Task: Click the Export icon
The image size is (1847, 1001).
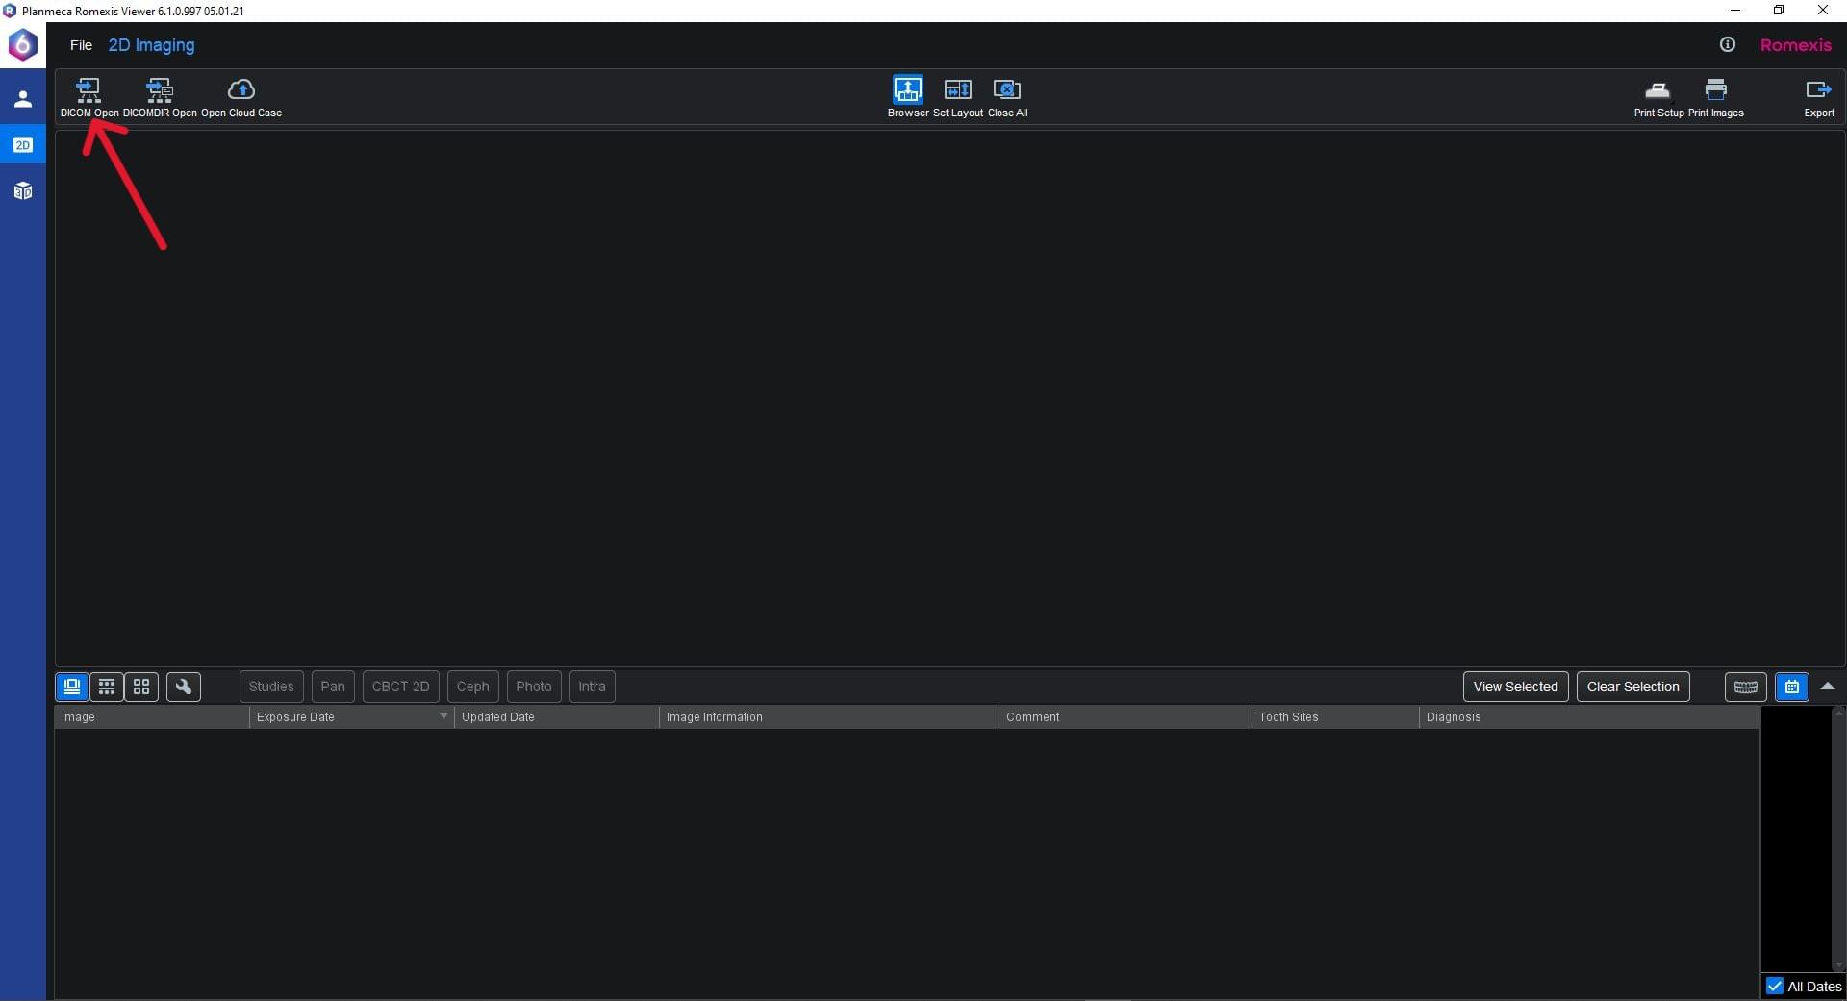Action: point(1817,90)
